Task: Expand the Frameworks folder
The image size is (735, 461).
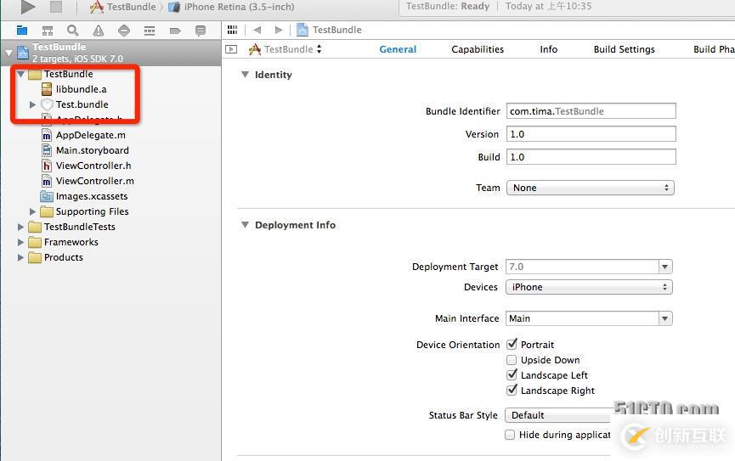Action: 20,242
